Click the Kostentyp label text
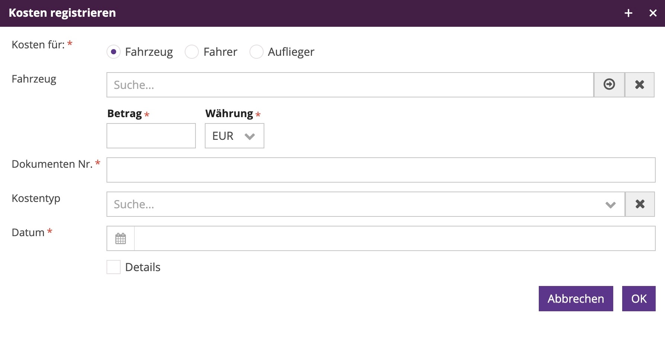 pos(36,199)
